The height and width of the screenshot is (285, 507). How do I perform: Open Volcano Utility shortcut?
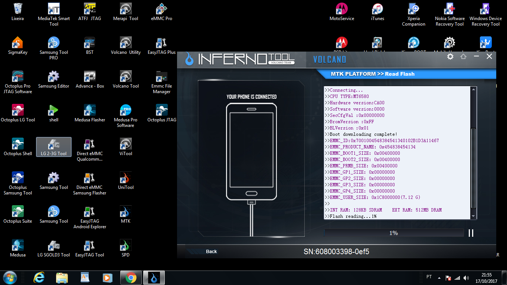125,46
